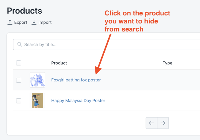Click the magnifying glass search icon

pyautogui.click(x=20, y=44)
